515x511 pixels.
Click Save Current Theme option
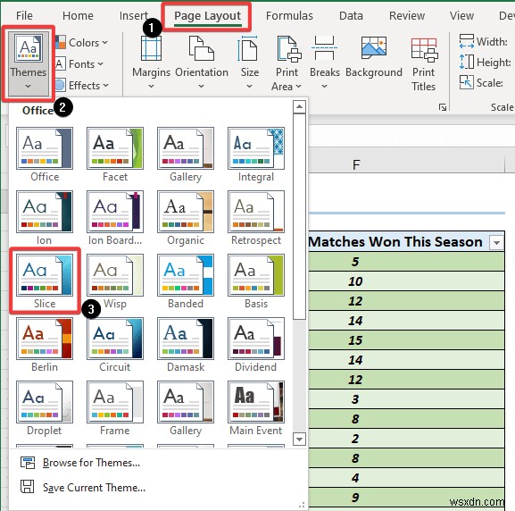[x=83, y=487]
